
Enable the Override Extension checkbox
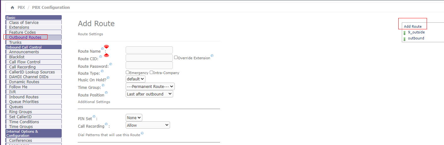click(176, 58)
